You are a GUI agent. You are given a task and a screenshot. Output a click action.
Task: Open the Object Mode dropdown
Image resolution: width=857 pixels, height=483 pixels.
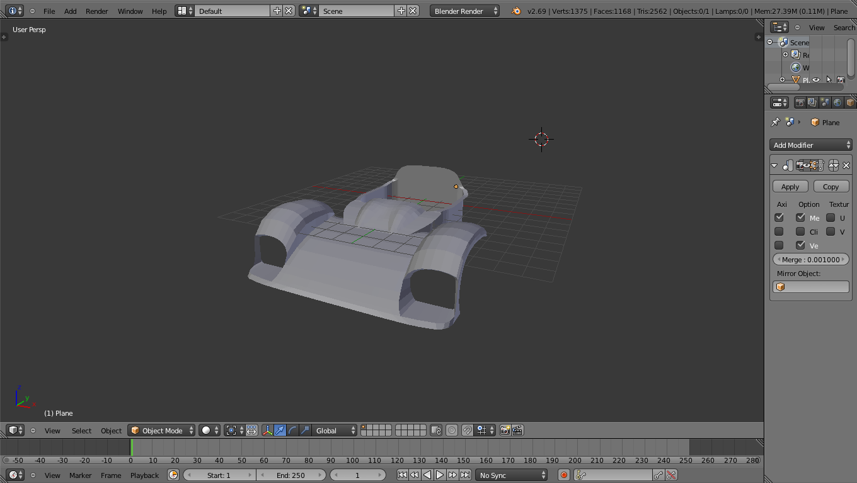pyautogui.click(x=161, y=430)
